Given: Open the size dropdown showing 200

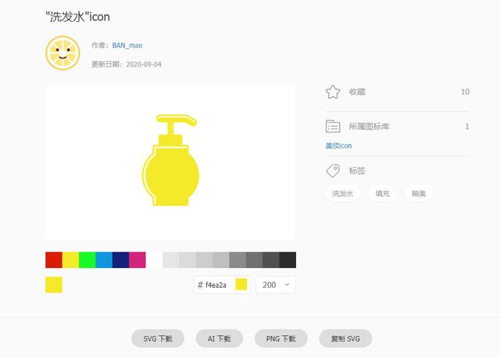Looking at the screenshot, I should [x=276, y=285].
